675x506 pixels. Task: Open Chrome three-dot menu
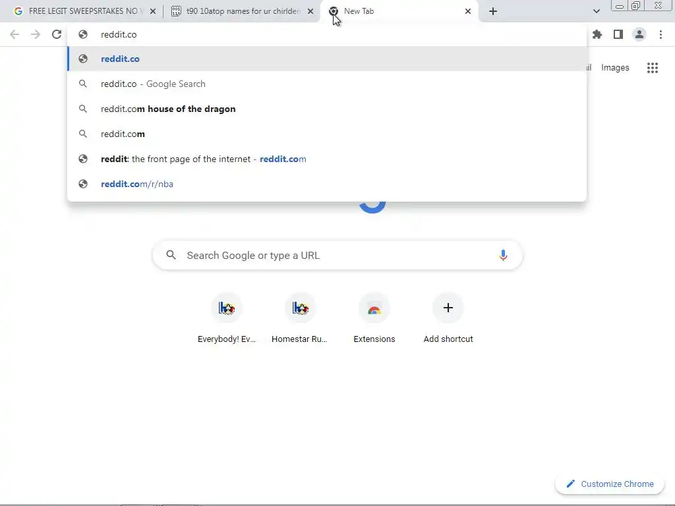point(660,34)
